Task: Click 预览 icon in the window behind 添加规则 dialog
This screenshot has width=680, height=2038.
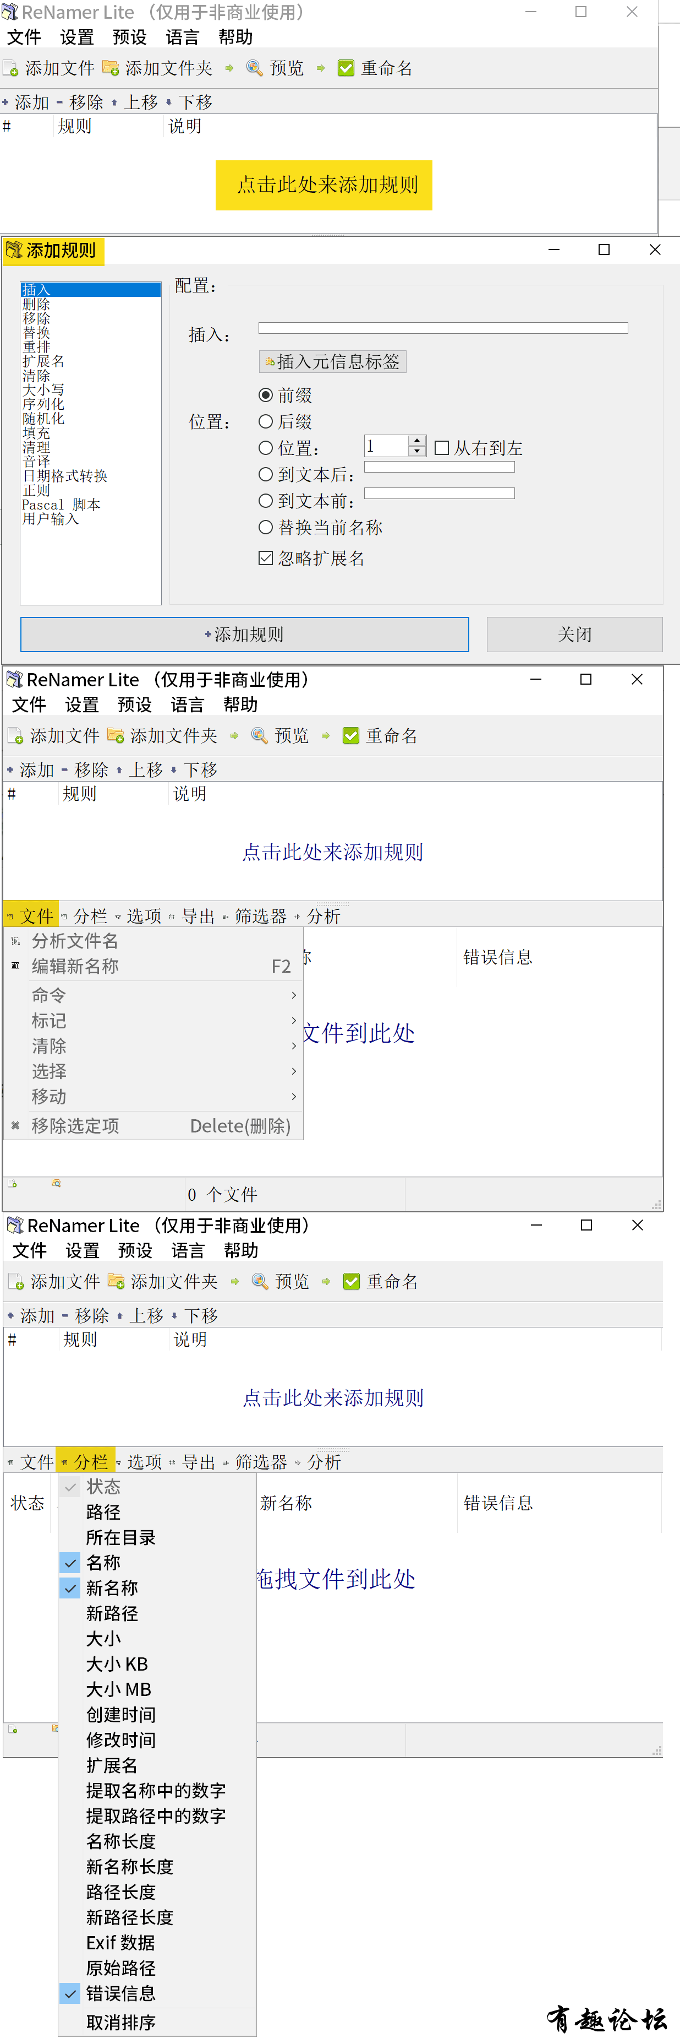Action: pyautogui.click(x=254, y=69)
